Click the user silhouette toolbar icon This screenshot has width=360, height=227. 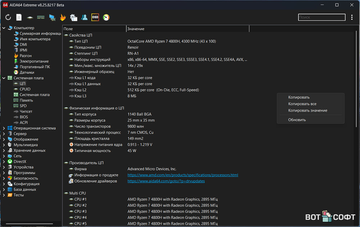tap(84, 17)
